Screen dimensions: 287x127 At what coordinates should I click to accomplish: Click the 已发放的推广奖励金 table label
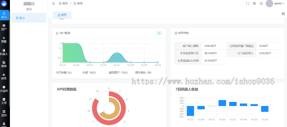click(x=242, y=46)
